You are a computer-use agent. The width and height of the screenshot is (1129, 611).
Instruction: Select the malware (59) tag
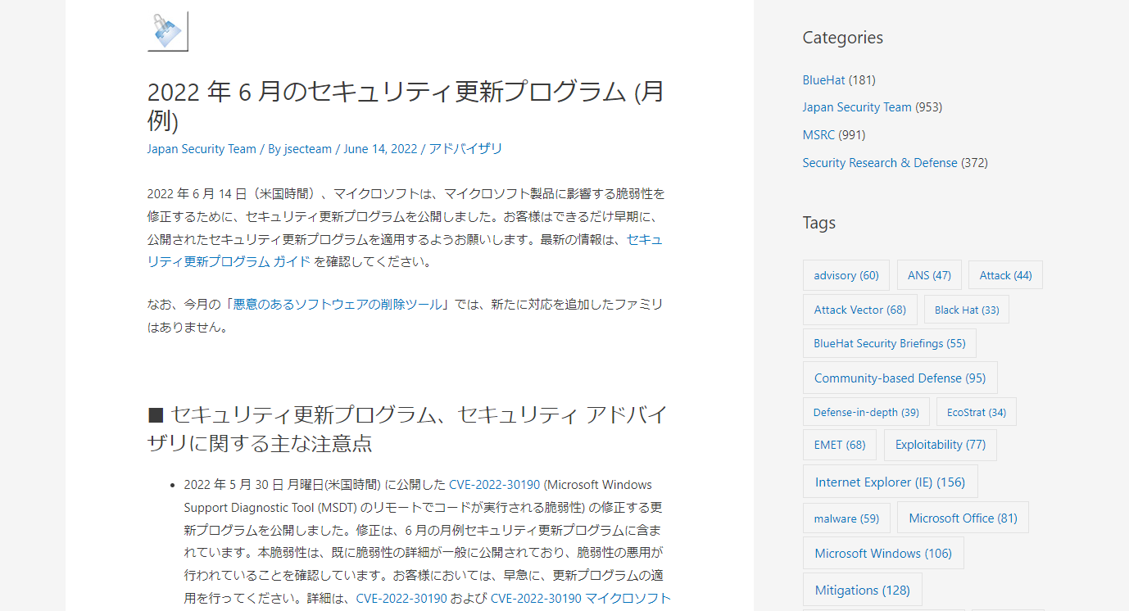pos(846,518)
